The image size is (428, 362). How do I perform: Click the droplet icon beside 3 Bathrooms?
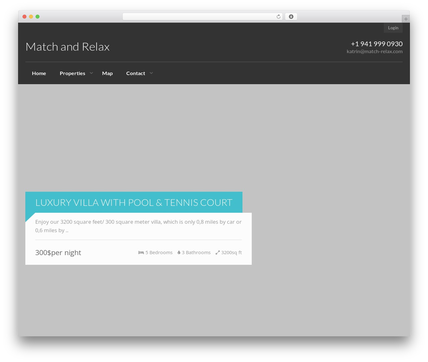point(179,252)
